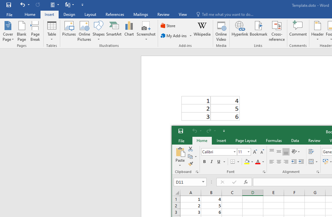Toggle Bold formatting in Excel

click(204, 162)
